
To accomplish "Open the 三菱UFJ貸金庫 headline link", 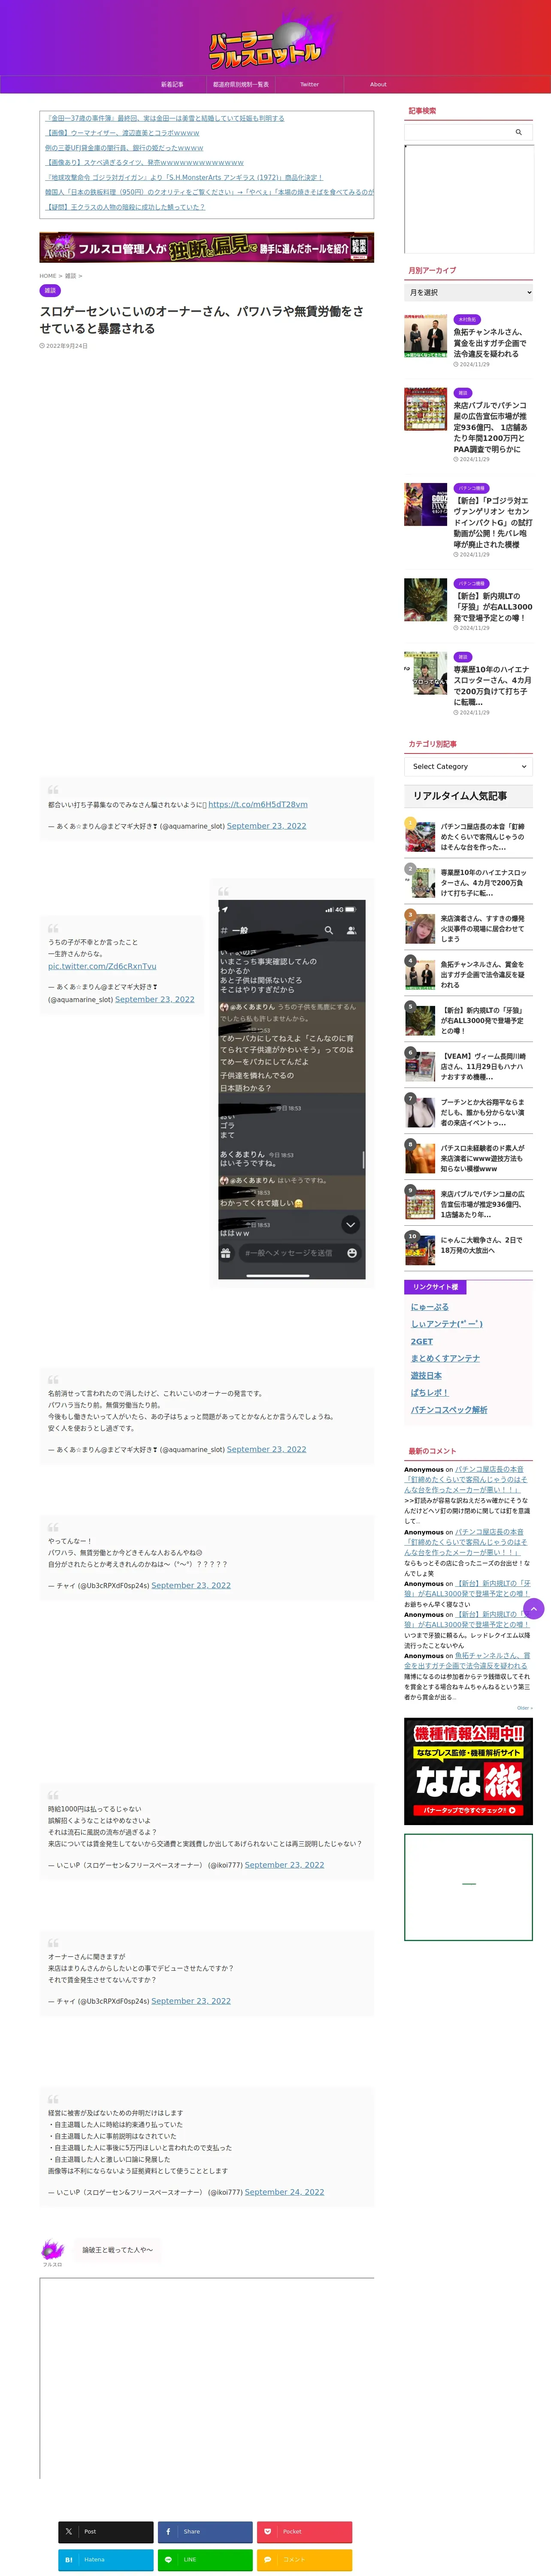I will 124,148.
